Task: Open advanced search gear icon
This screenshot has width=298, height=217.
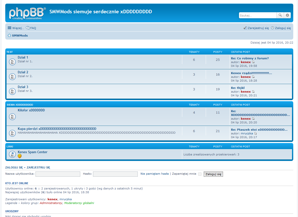Action: (287, 15)
